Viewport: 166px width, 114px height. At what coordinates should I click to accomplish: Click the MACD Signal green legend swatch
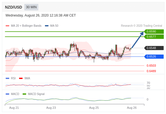(24, 94)
